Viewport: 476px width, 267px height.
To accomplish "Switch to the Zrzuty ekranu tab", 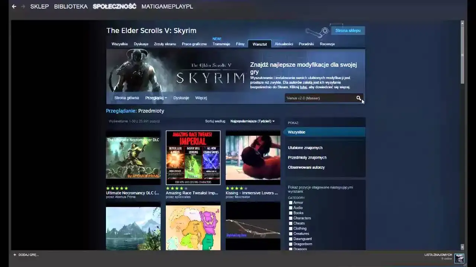I will (165, 44).
